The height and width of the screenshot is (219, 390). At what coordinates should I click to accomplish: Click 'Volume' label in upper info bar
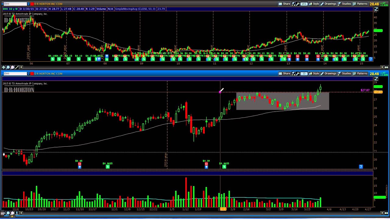pos(101,9)
